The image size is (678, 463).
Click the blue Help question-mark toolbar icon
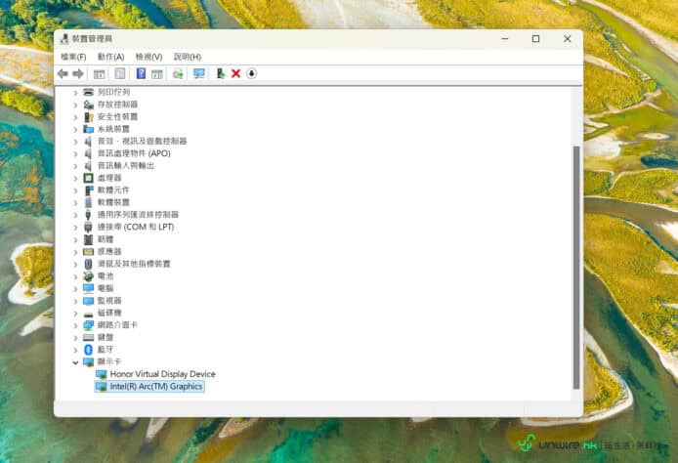tap(141, 73)
